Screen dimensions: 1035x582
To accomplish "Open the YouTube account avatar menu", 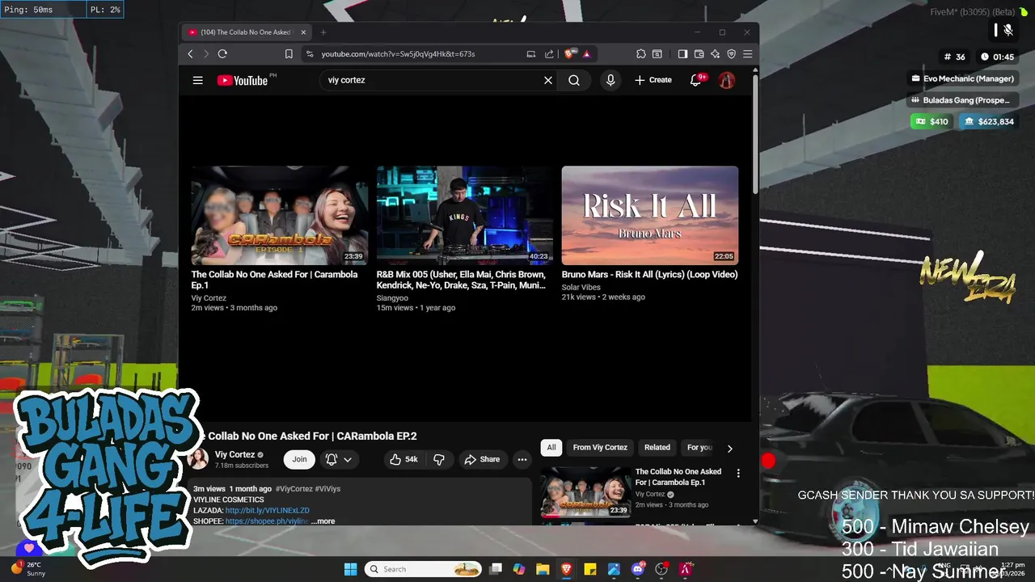I will [x=727, y=80].
